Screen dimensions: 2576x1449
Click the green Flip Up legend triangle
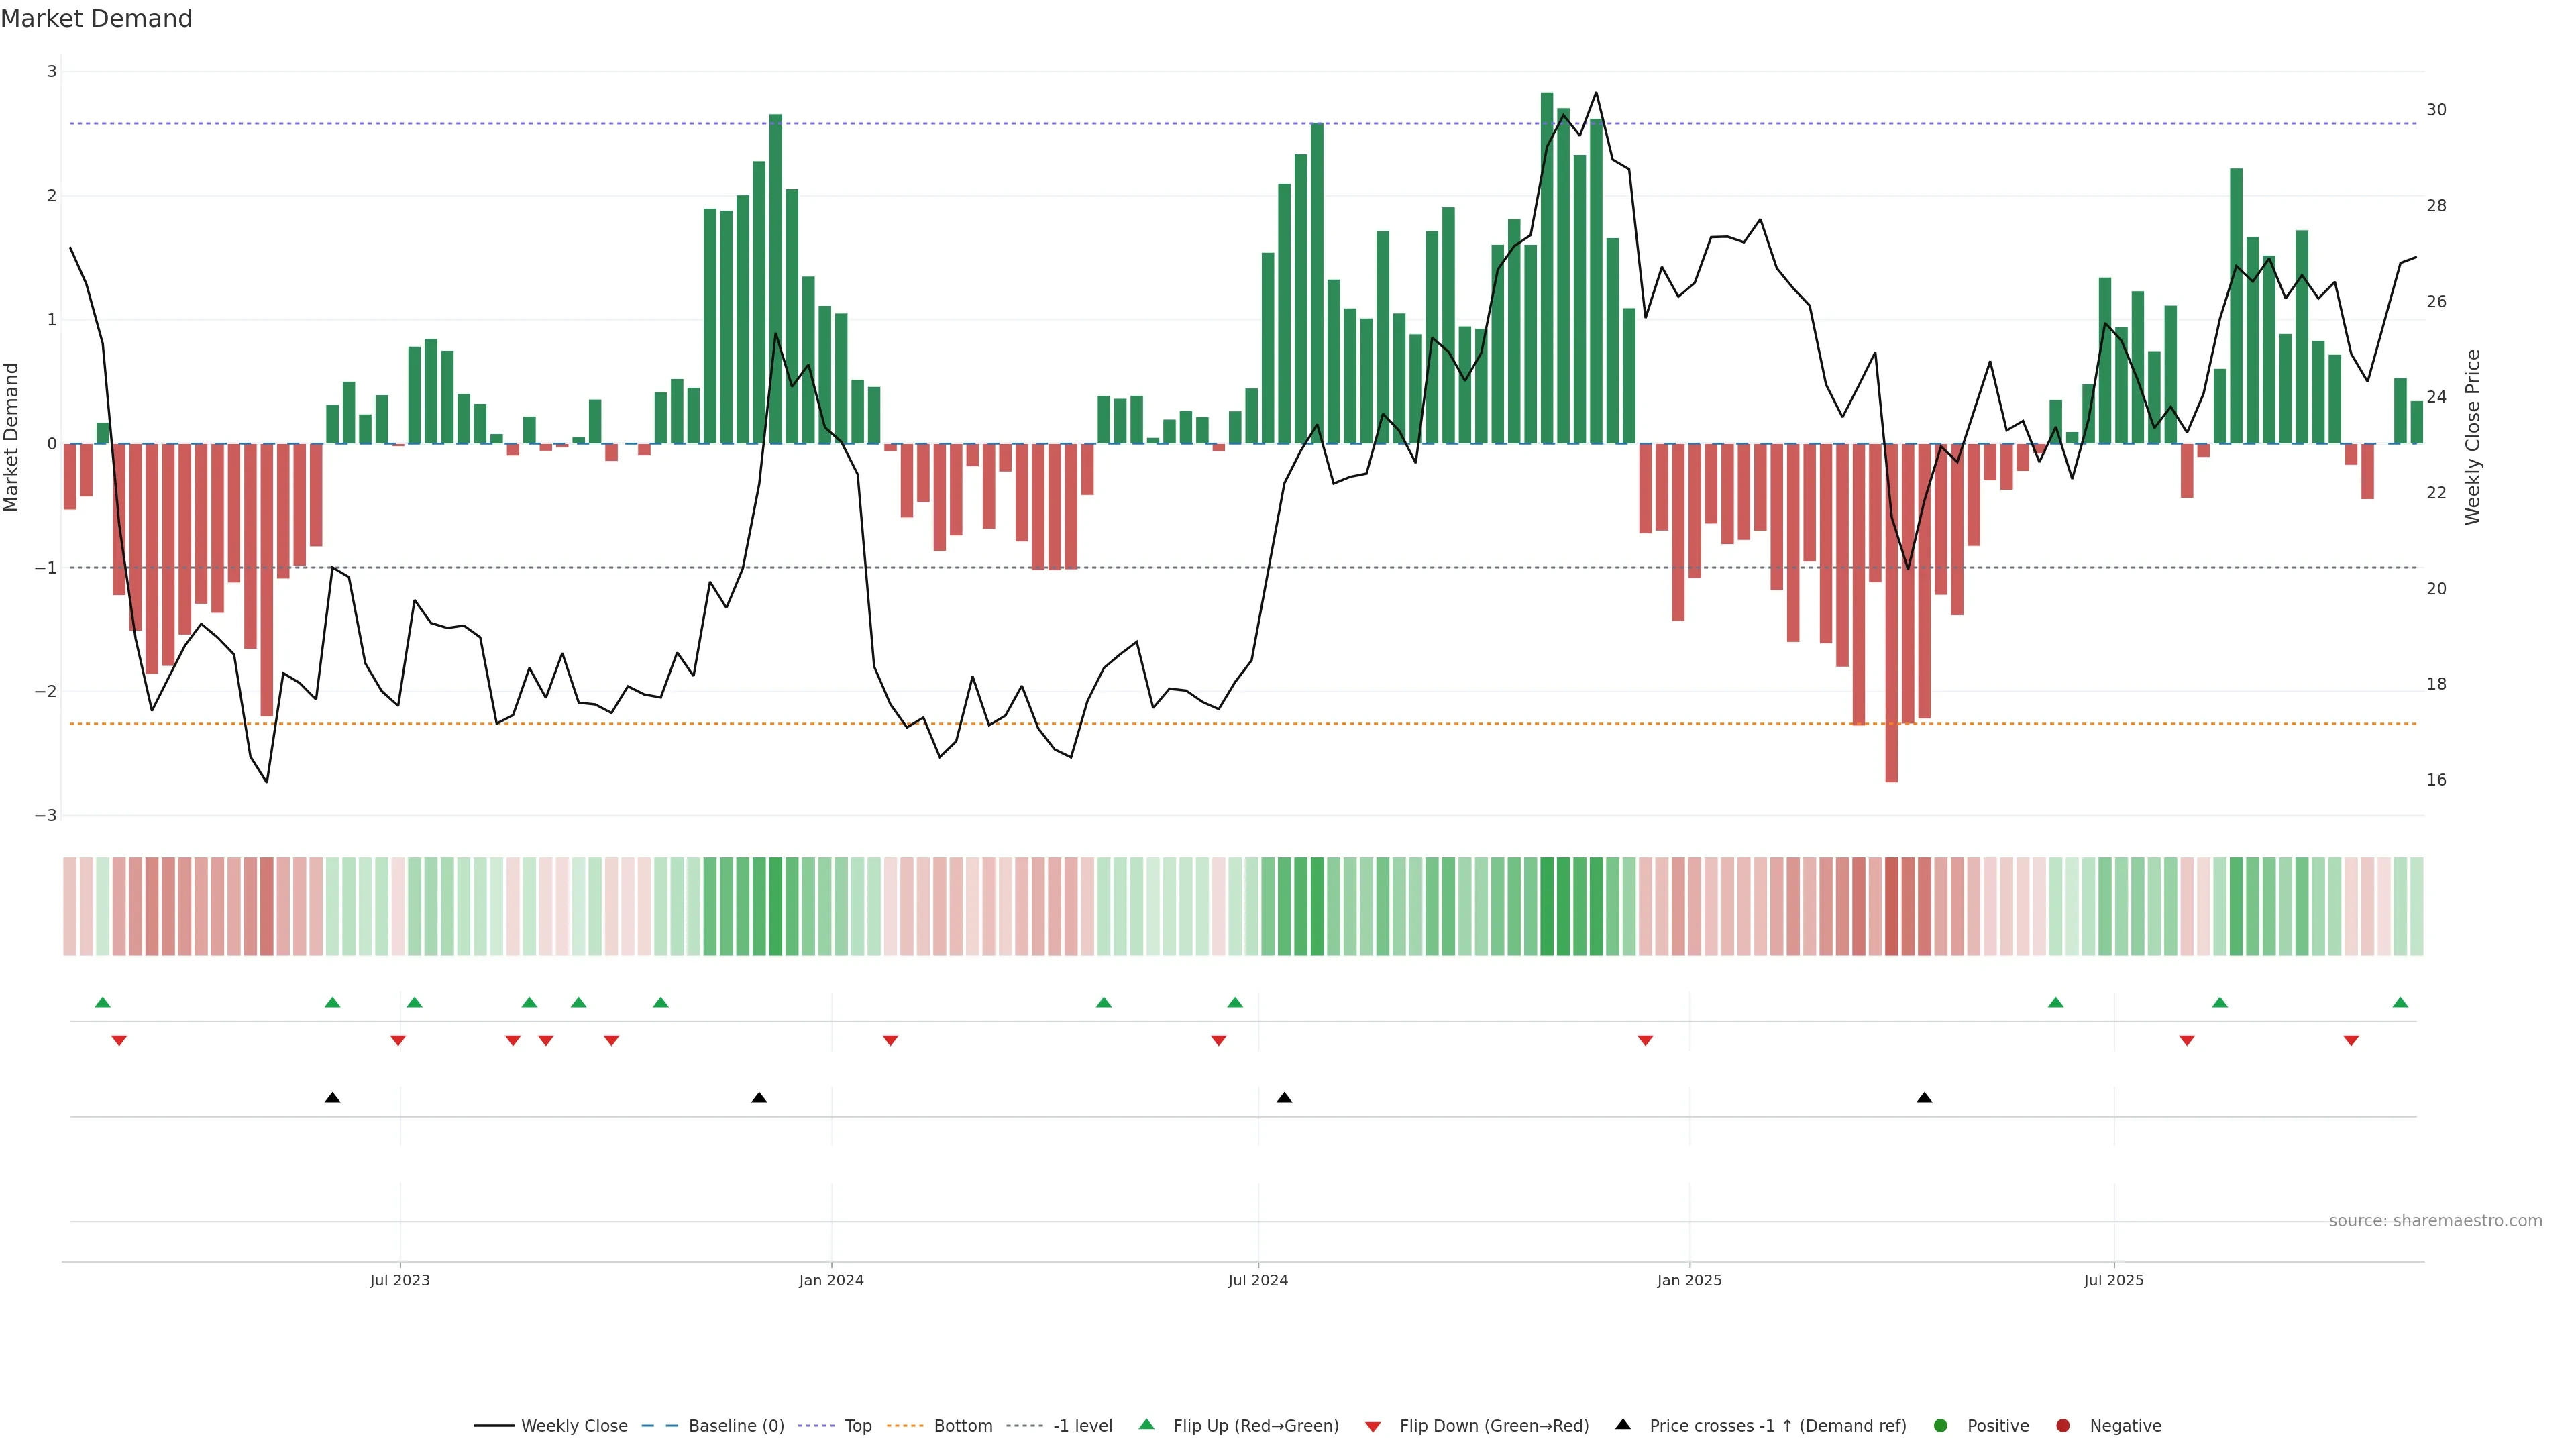(x=1147, y=1425)
